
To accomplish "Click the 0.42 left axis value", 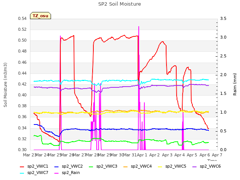I will [x=22, y=84].
